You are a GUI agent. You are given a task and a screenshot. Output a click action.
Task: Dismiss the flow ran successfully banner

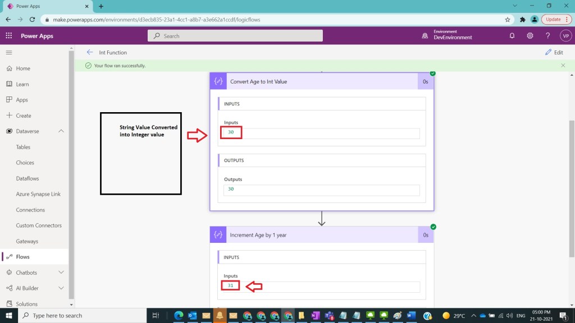[563, 66]
